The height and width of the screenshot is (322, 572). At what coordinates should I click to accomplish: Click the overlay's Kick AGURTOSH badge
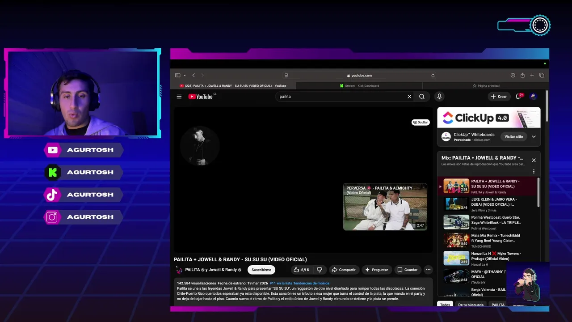[x=84, y=172]
